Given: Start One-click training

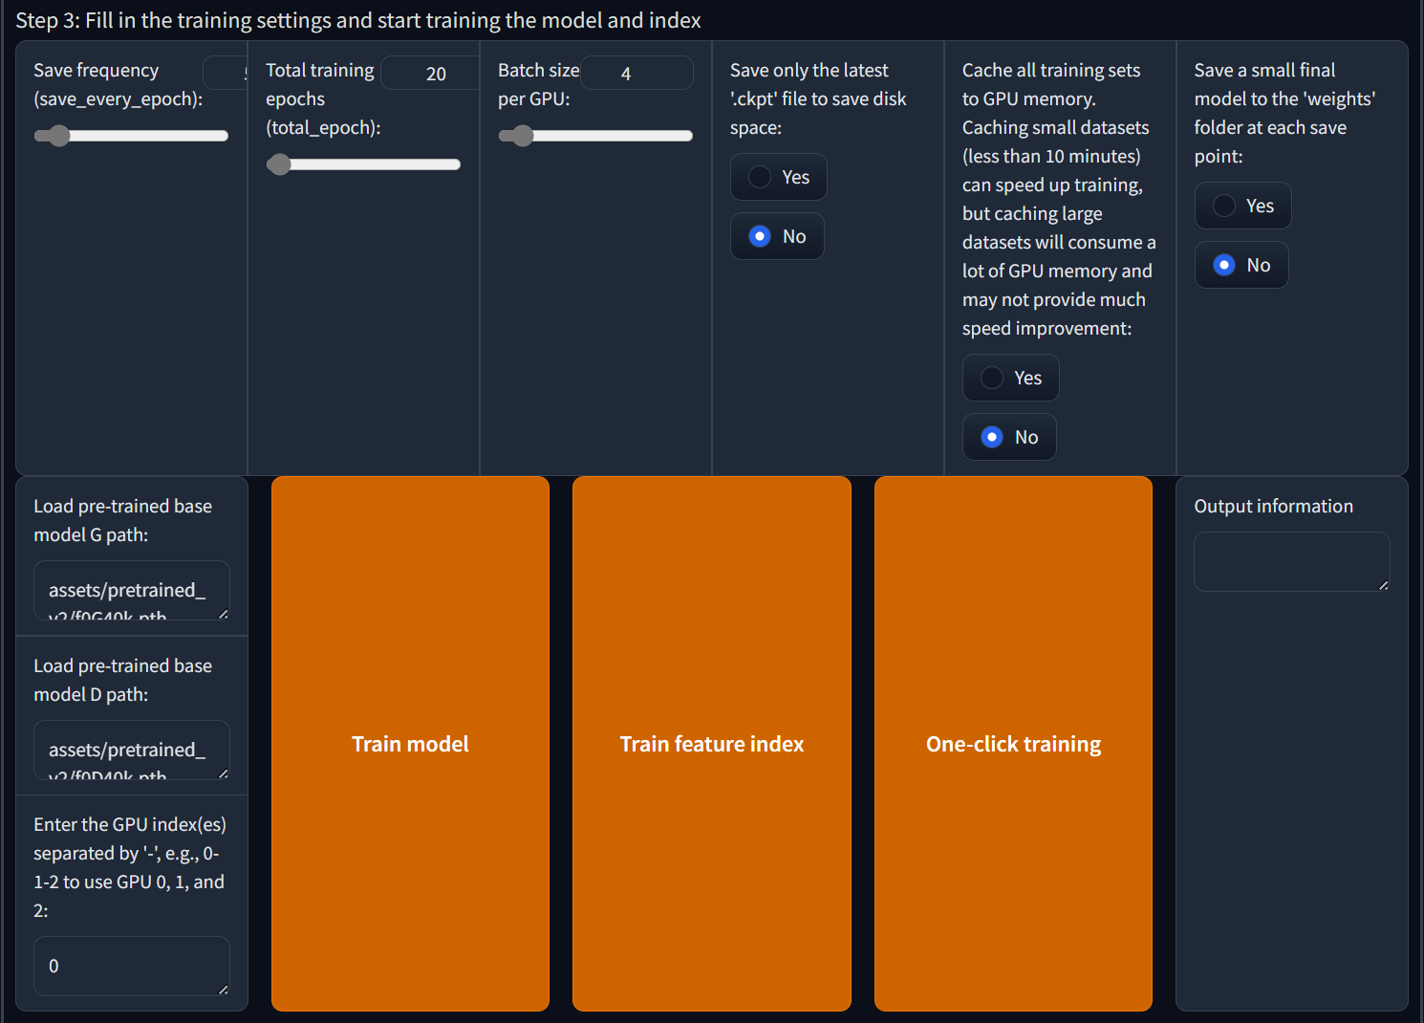Looking at the screenshot, I should [x=1013, y=743].
